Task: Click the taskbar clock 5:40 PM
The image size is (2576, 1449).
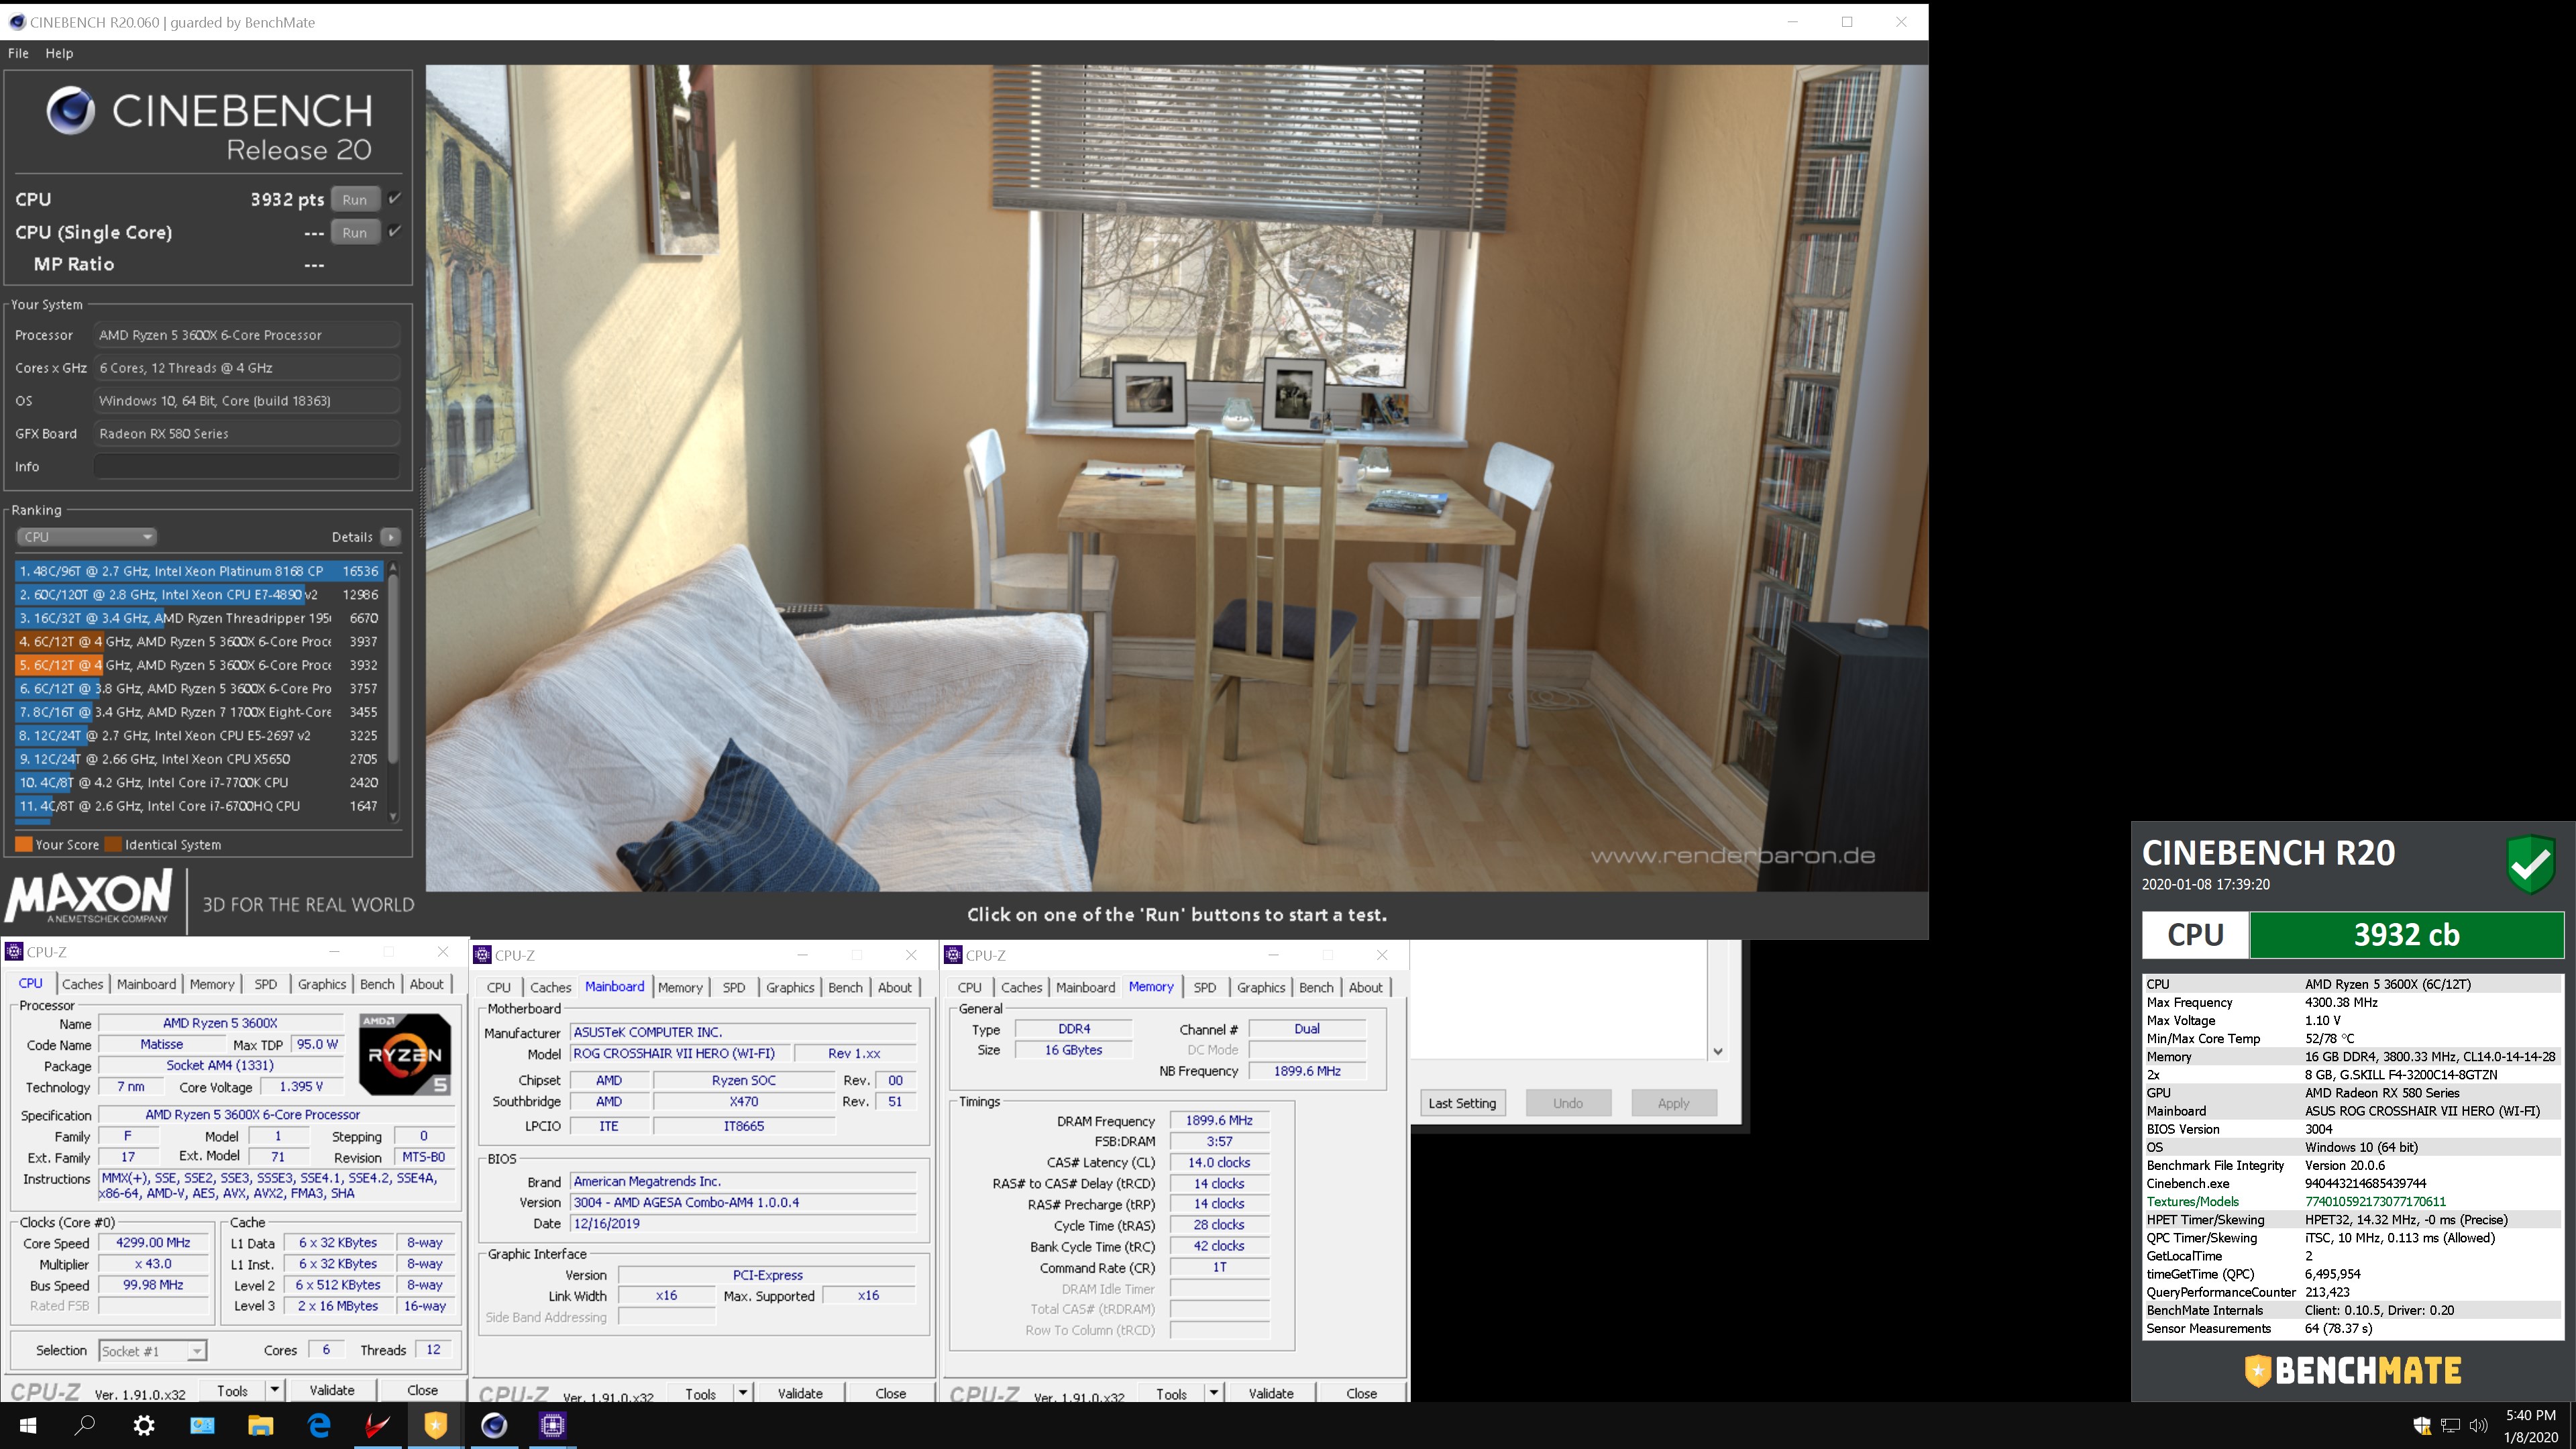Action: (2531, 1415)
